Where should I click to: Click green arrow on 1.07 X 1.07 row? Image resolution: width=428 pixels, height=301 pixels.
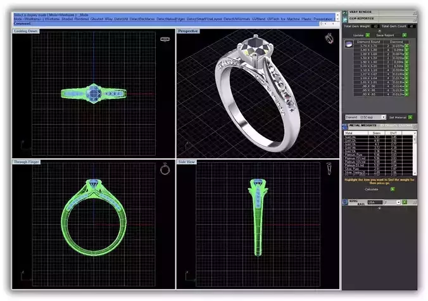point(406,74)
